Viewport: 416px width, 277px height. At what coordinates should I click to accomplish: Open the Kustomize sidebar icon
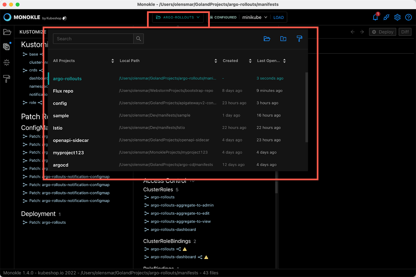[7, 47]
